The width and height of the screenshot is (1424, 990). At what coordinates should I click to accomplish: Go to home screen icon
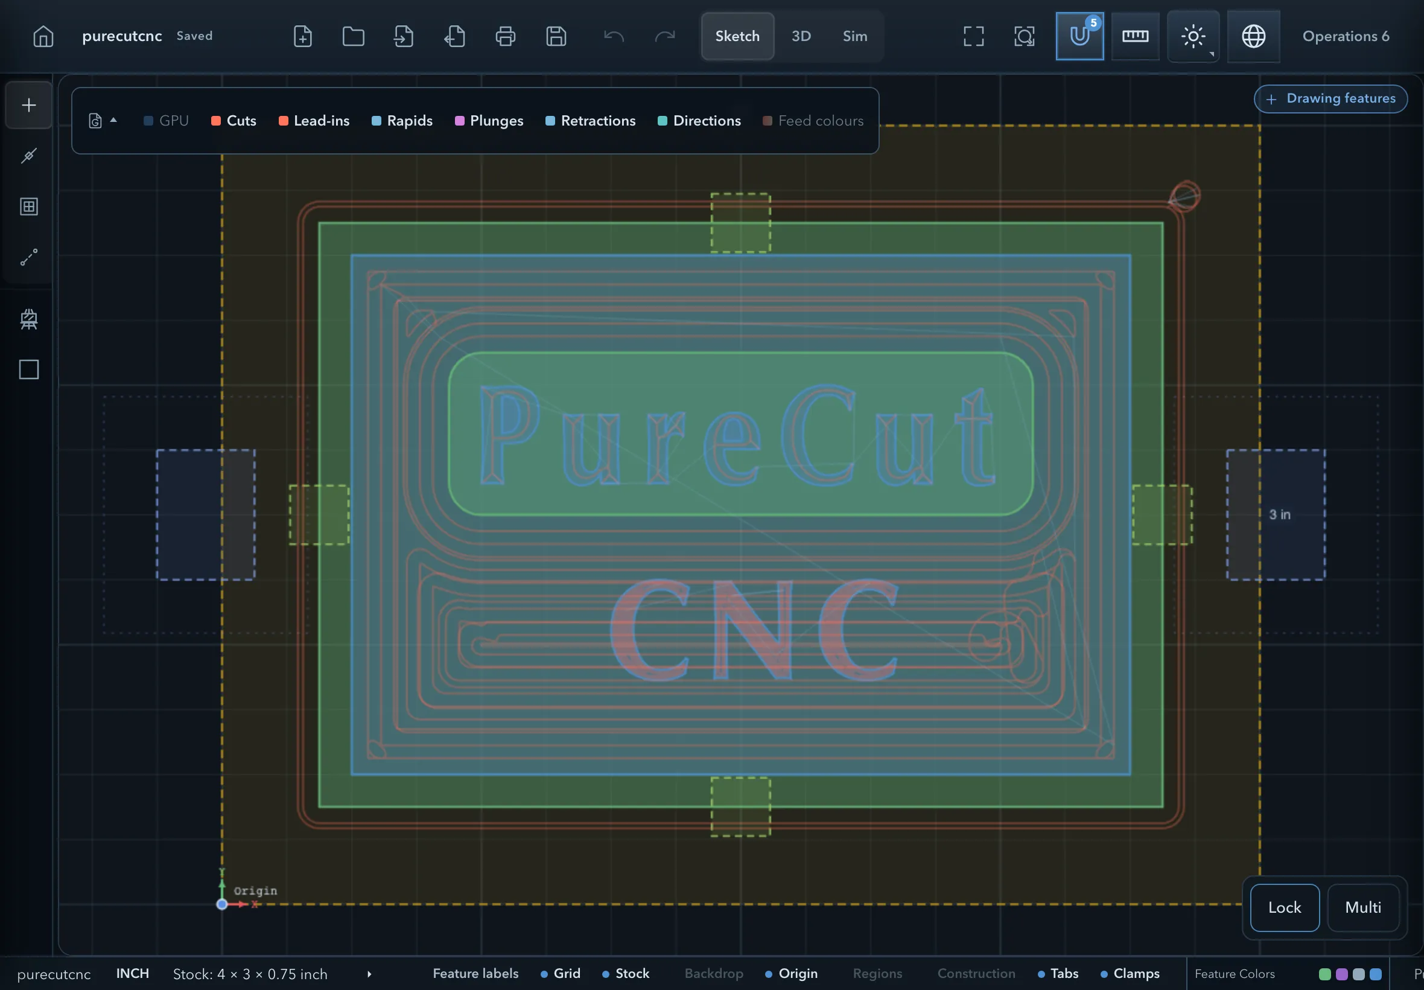(x=43, y=36)
